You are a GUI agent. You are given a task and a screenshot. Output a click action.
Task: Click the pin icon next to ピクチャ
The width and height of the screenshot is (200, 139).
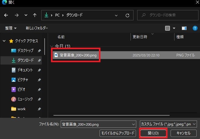pos(39,80)
